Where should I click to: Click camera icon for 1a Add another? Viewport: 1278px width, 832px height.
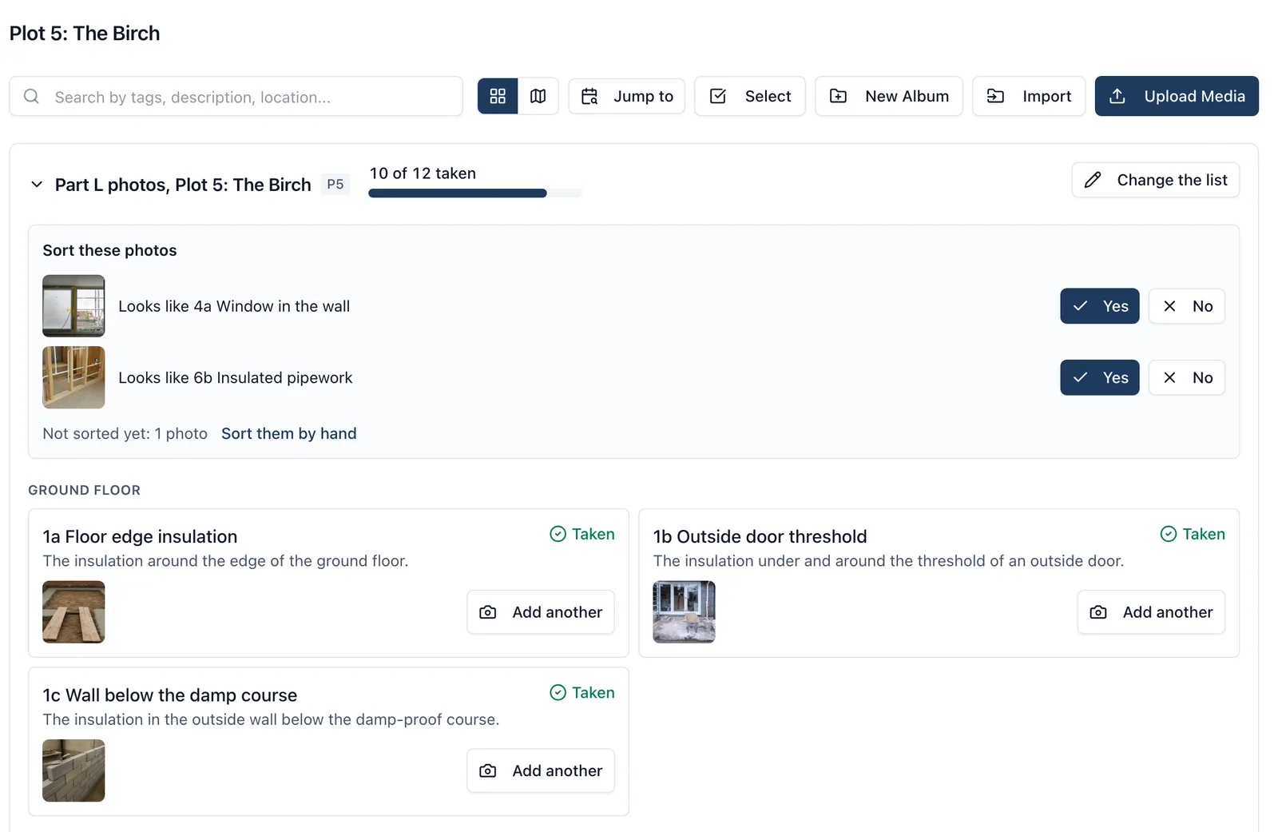[x=488, y=612]
